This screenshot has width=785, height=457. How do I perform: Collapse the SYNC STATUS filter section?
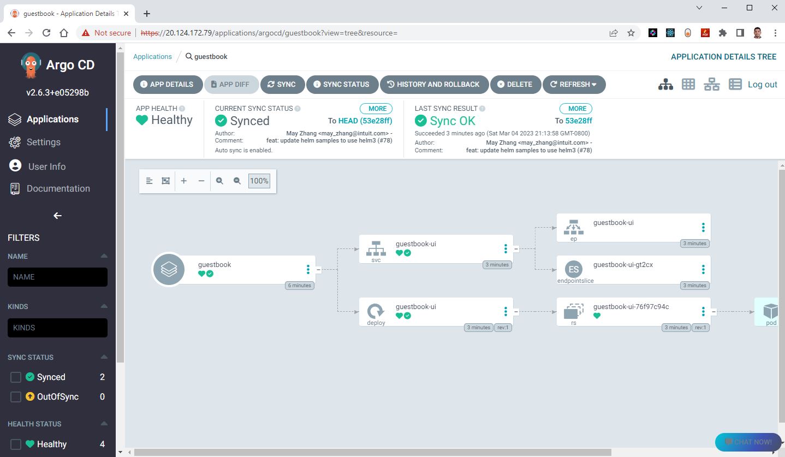click(104, 357)
